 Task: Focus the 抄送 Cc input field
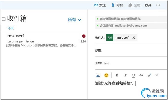pos(134,50)
